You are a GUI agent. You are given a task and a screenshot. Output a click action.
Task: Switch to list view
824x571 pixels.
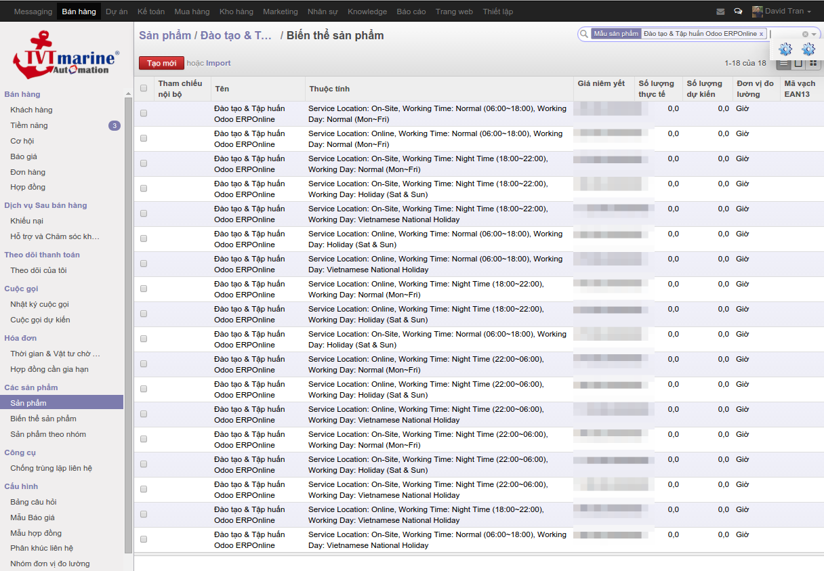coord(784,63)
